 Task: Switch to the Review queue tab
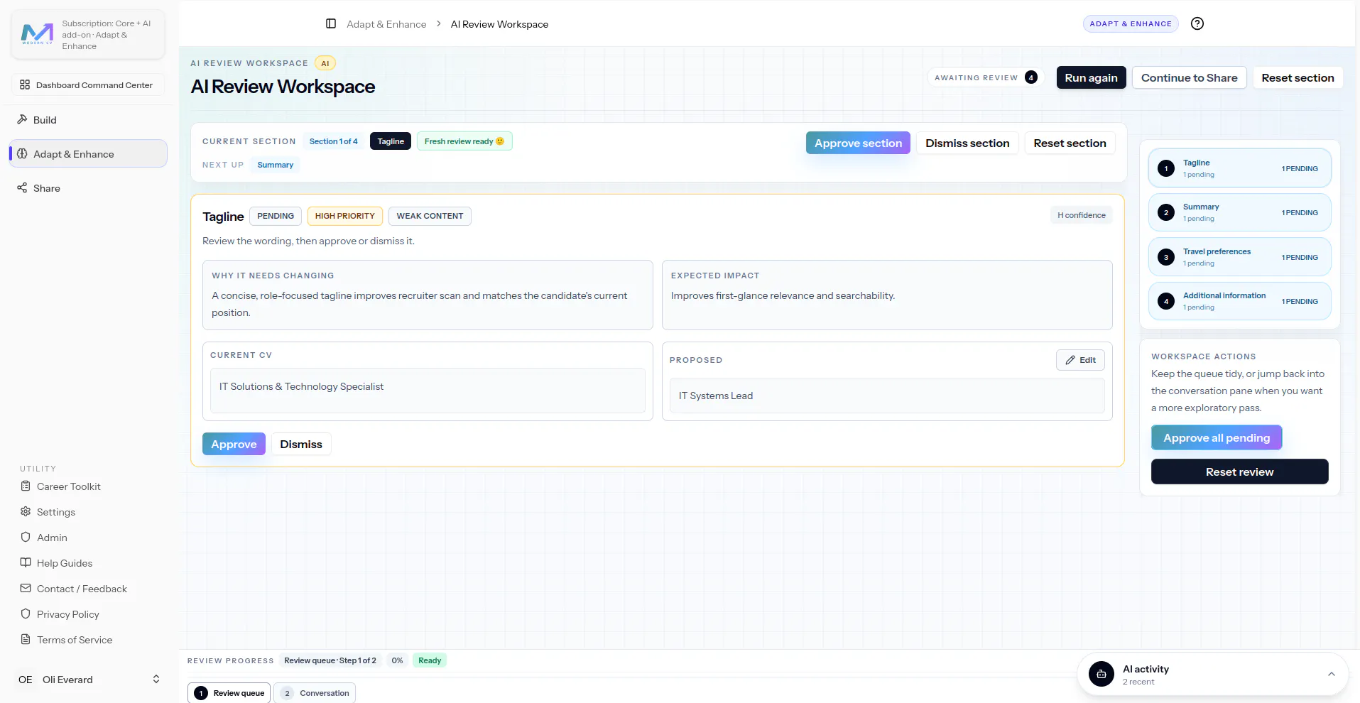coord(229,693)
